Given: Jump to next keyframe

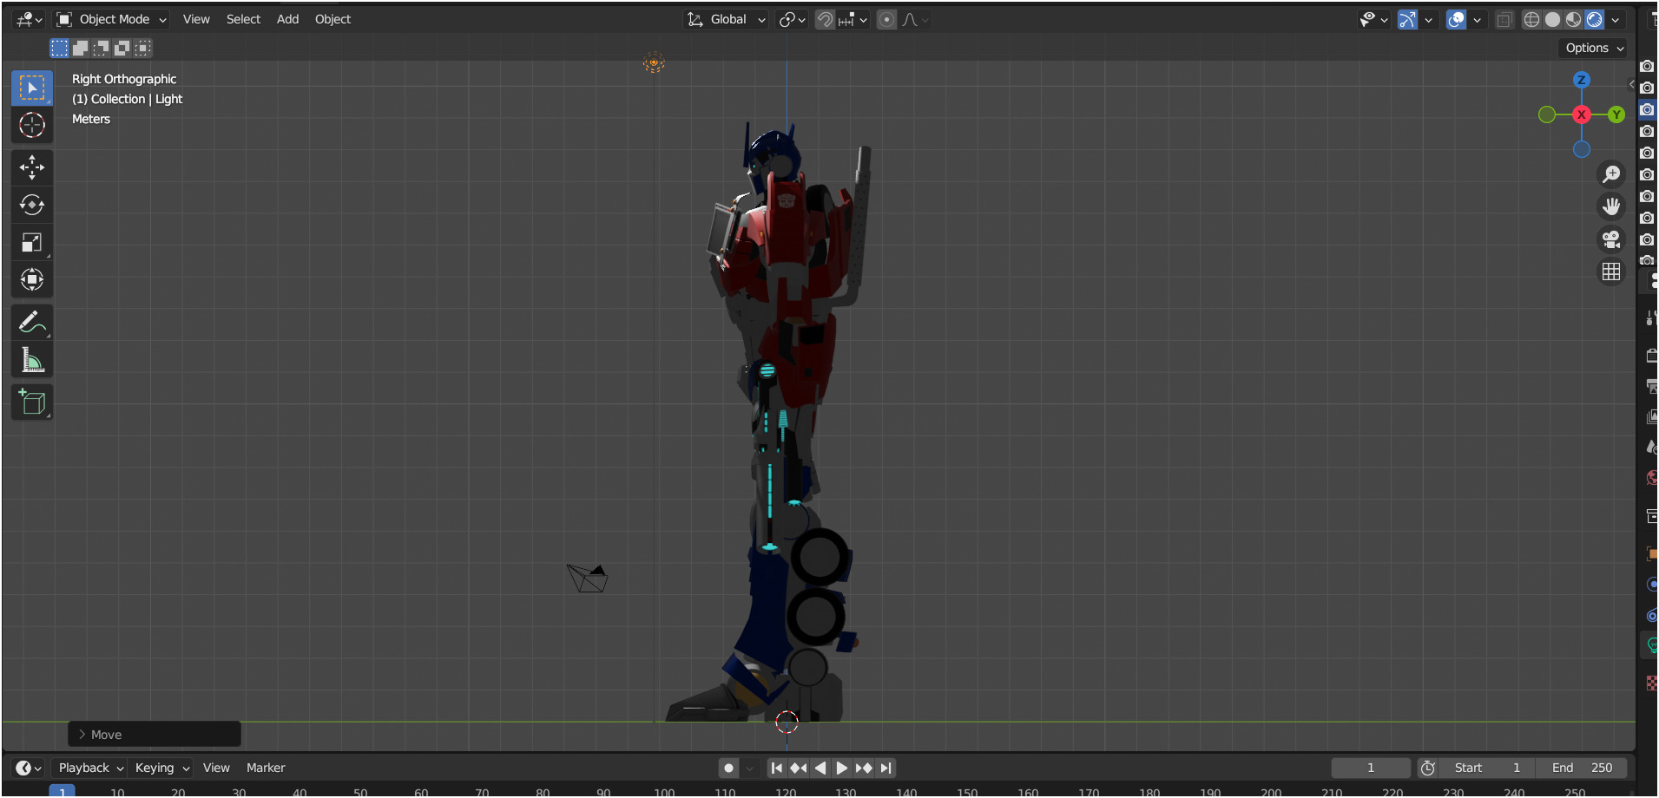Looking at the screenshot, I should click(x=864, y=769).
